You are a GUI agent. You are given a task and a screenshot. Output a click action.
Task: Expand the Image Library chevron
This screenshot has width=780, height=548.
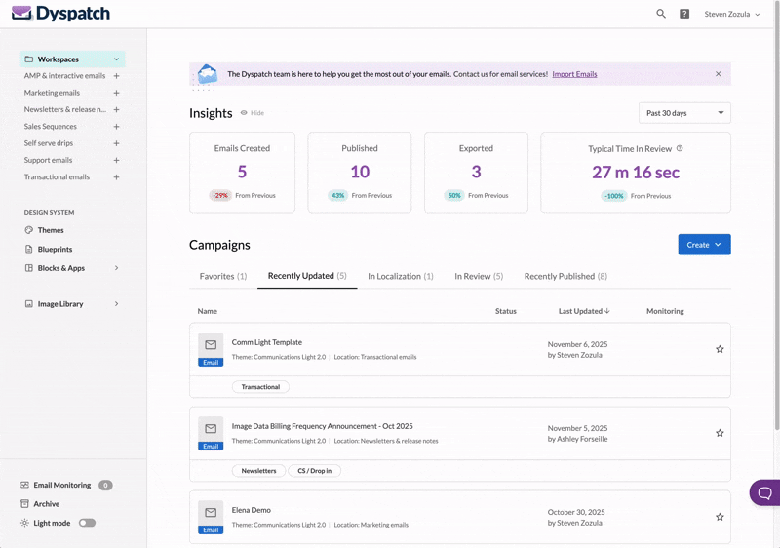point(116,304)
